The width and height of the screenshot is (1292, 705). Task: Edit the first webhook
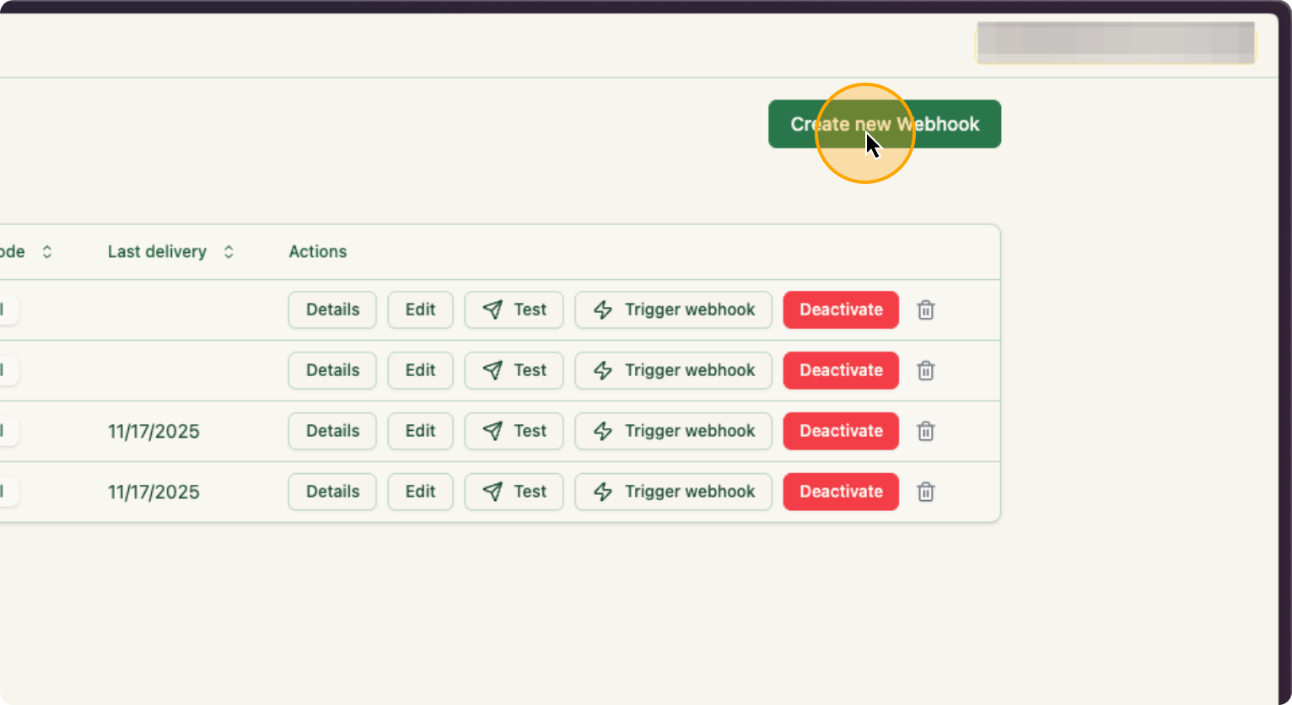[420, 309]
